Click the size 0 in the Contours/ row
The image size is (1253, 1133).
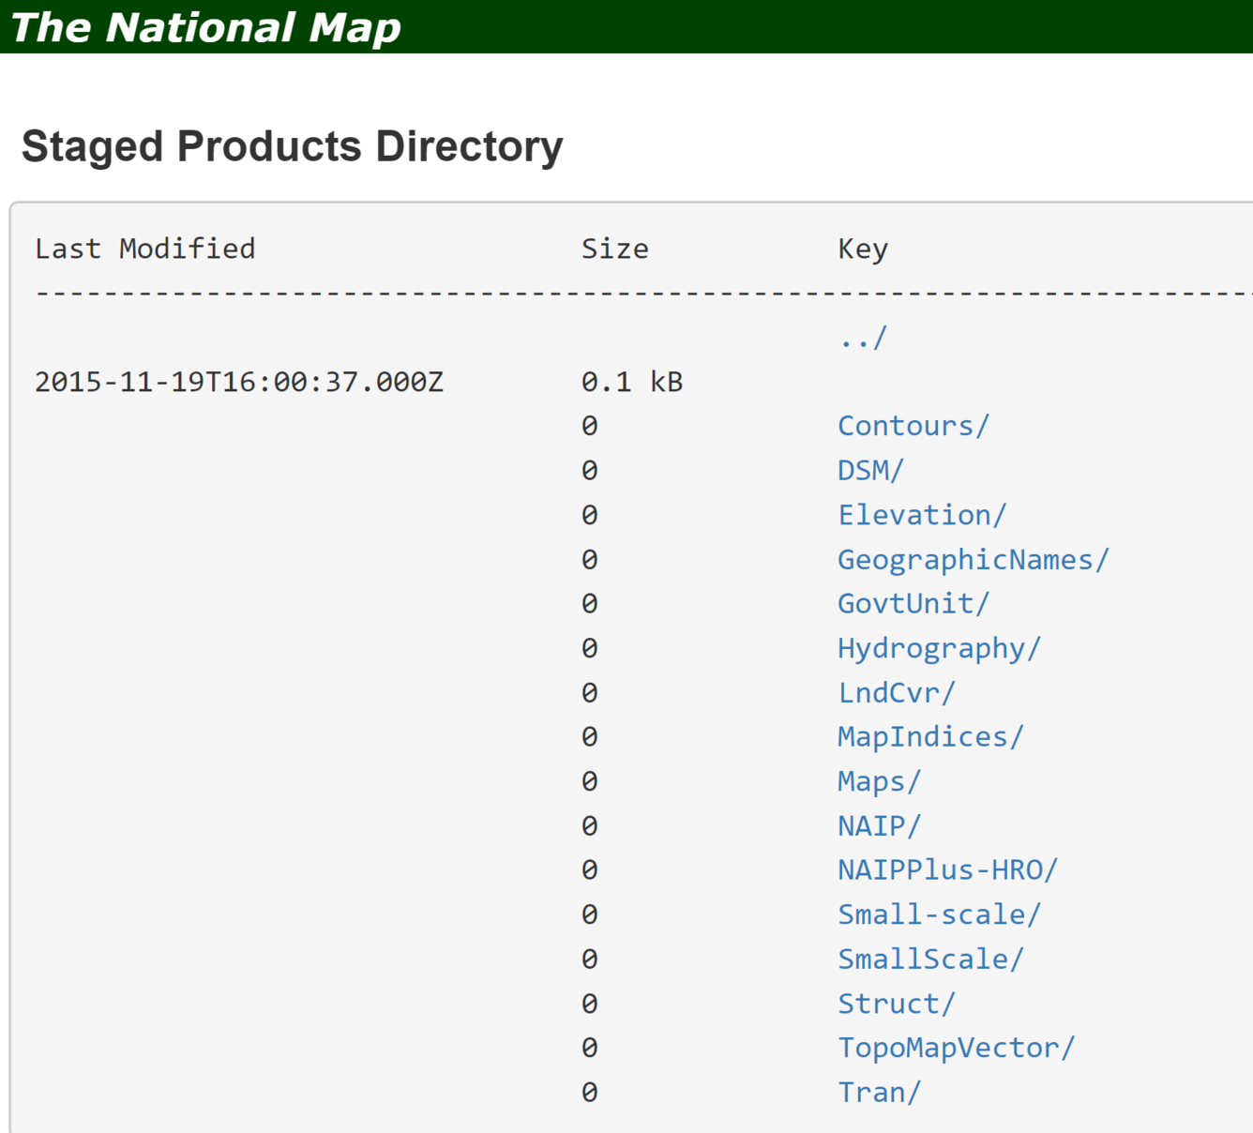click(589, 426)
